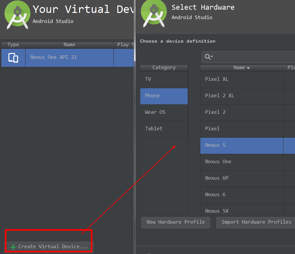Click the phone/tablet device type icon for Nexus One API 21
The image size is (295, 254).
click(13, 58)
